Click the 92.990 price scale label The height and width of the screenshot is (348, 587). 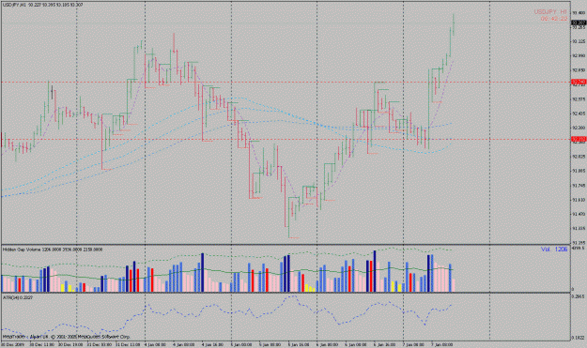[x=579, y=55]
